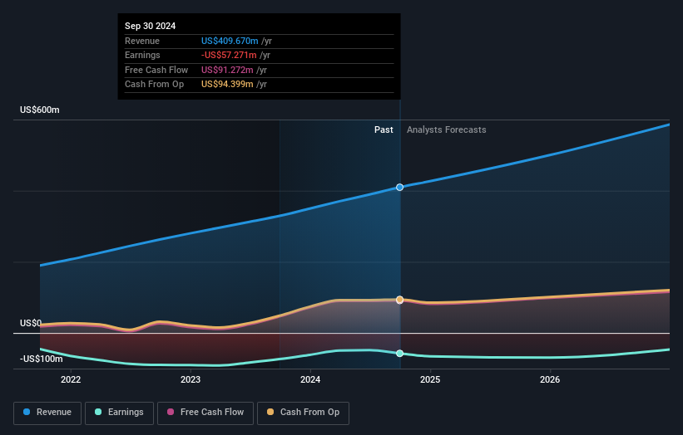Click the orange Cash From Op data point marker
This screenshot has width=683, height=435.
tap(400, 300)
